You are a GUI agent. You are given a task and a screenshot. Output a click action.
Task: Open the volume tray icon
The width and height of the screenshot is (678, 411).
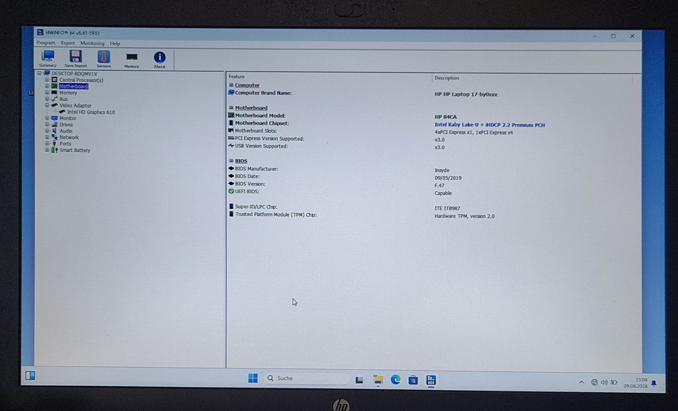tap(604, 383)
